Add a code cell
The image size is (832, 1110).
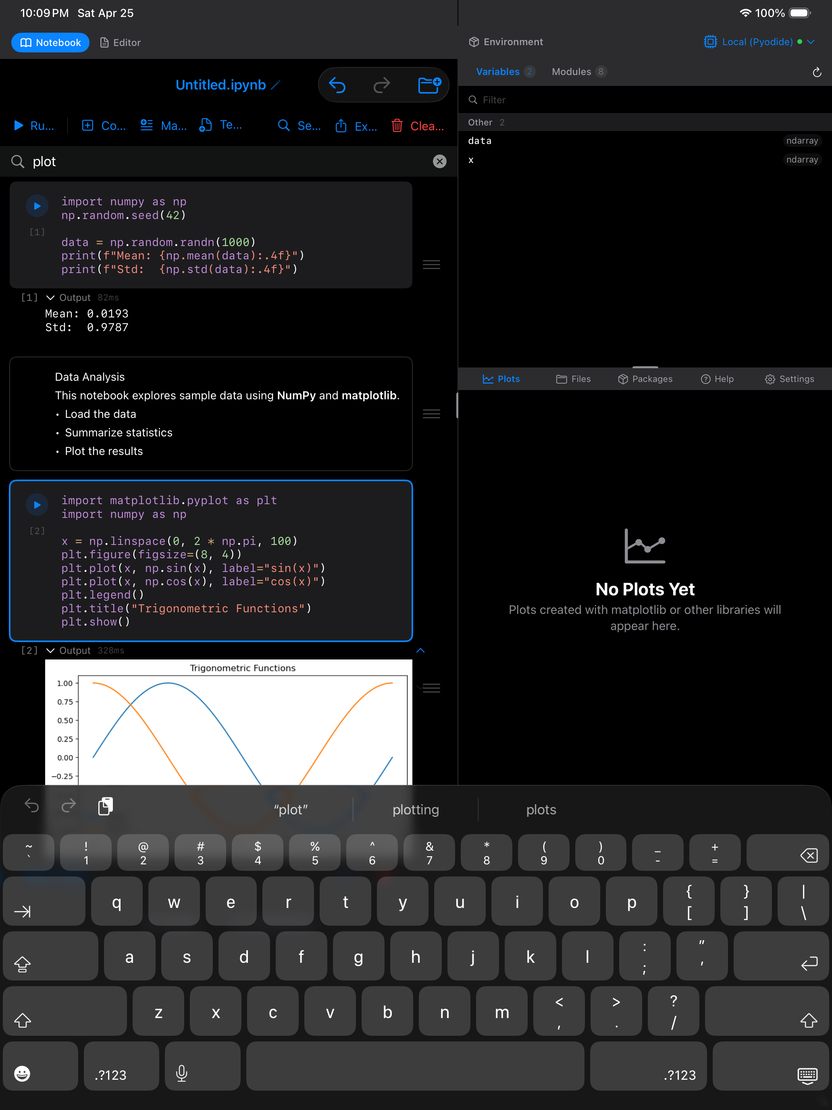pyautogui.click(x=104, y=125)
